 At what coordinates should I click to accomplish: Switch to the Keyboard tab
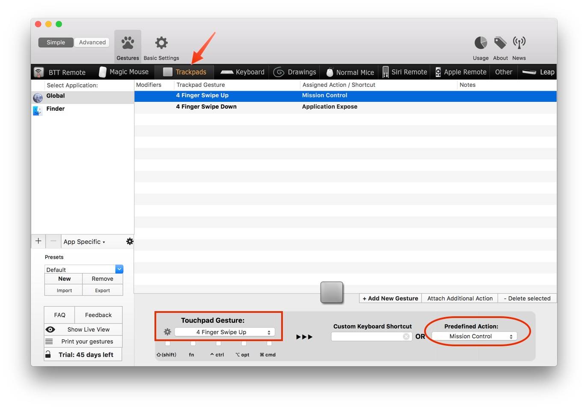tap(242, 72)
